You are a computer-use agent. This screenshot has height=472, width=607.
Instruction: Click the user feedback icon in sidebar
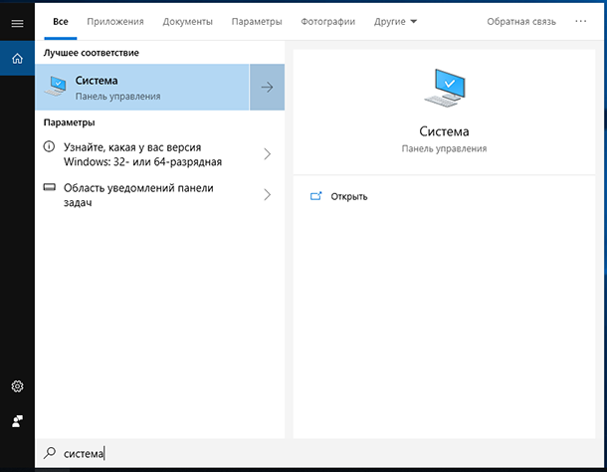pyautogui.click(x=17, y=420)
